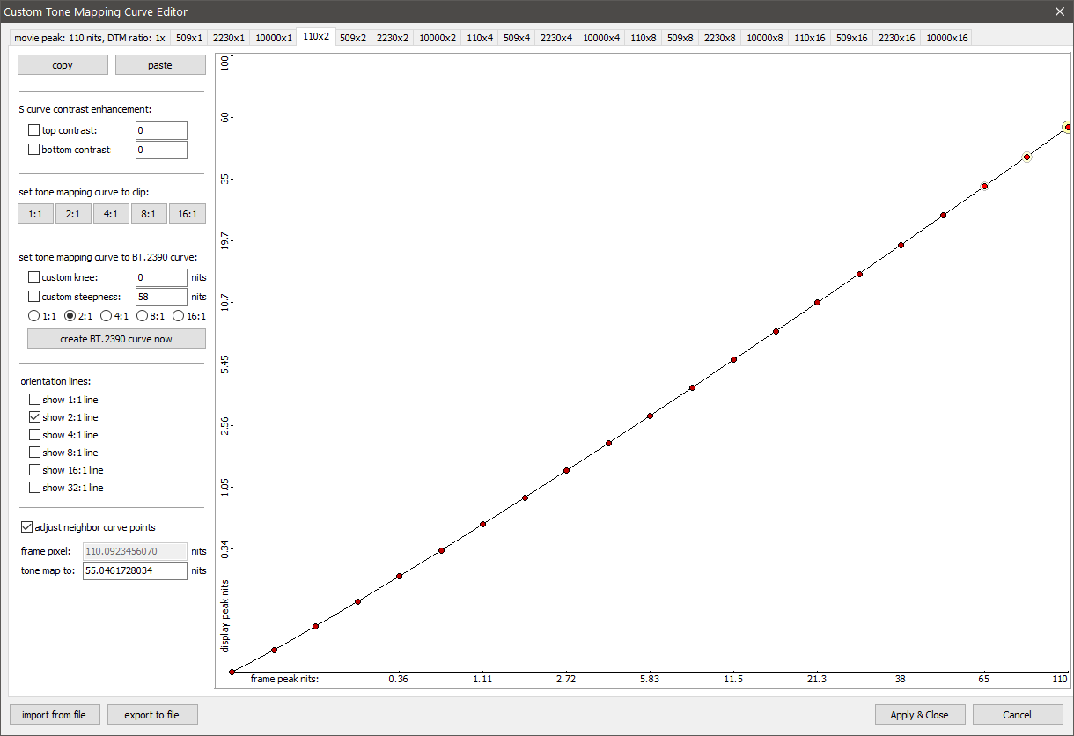Select the 4:1 BT.2390 radio option
The height and width of the screenshot is (736, 1074).
(x=106, y=316)
